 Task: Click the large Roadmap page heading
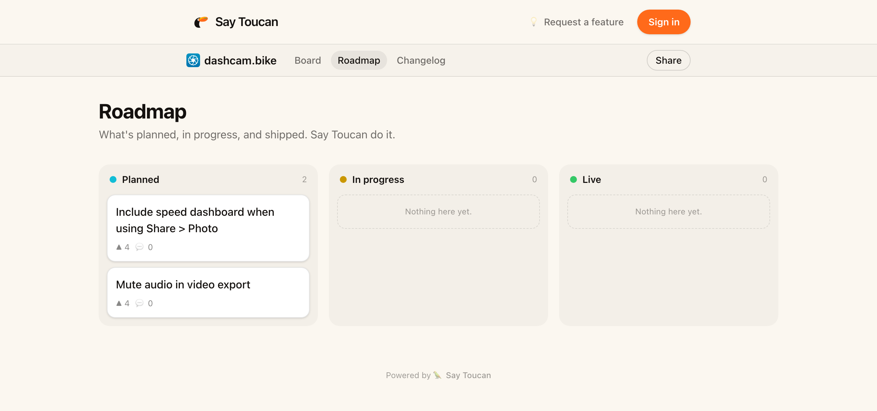coord(143,112)
